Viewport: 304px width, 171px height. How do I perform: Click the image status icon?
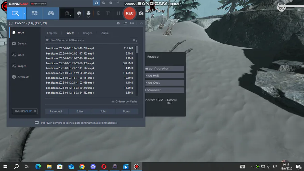tap(125, 23)
